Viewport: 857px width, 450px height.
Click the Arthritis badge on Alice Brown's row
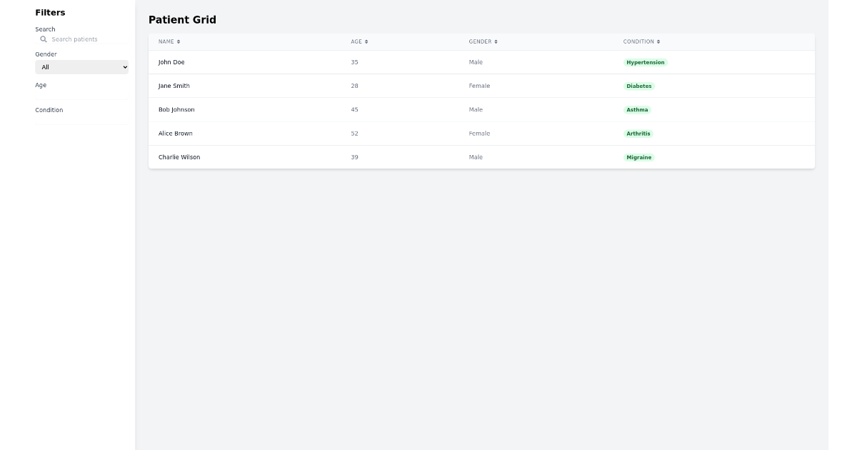[x=638, y=133]
